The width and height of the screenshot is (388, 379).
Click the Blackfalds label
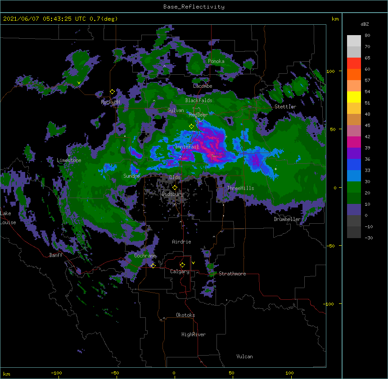[199, 100]
